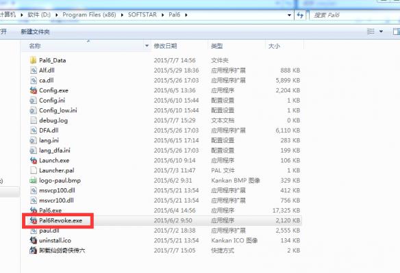This screenshot has height=273, width=400.
Task: Select the Config.exe application icon
Action: point(33,90)
